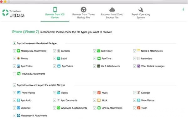188x119 pixels.
Task: Click the Photos flower icon
Action: click(18, 58)
